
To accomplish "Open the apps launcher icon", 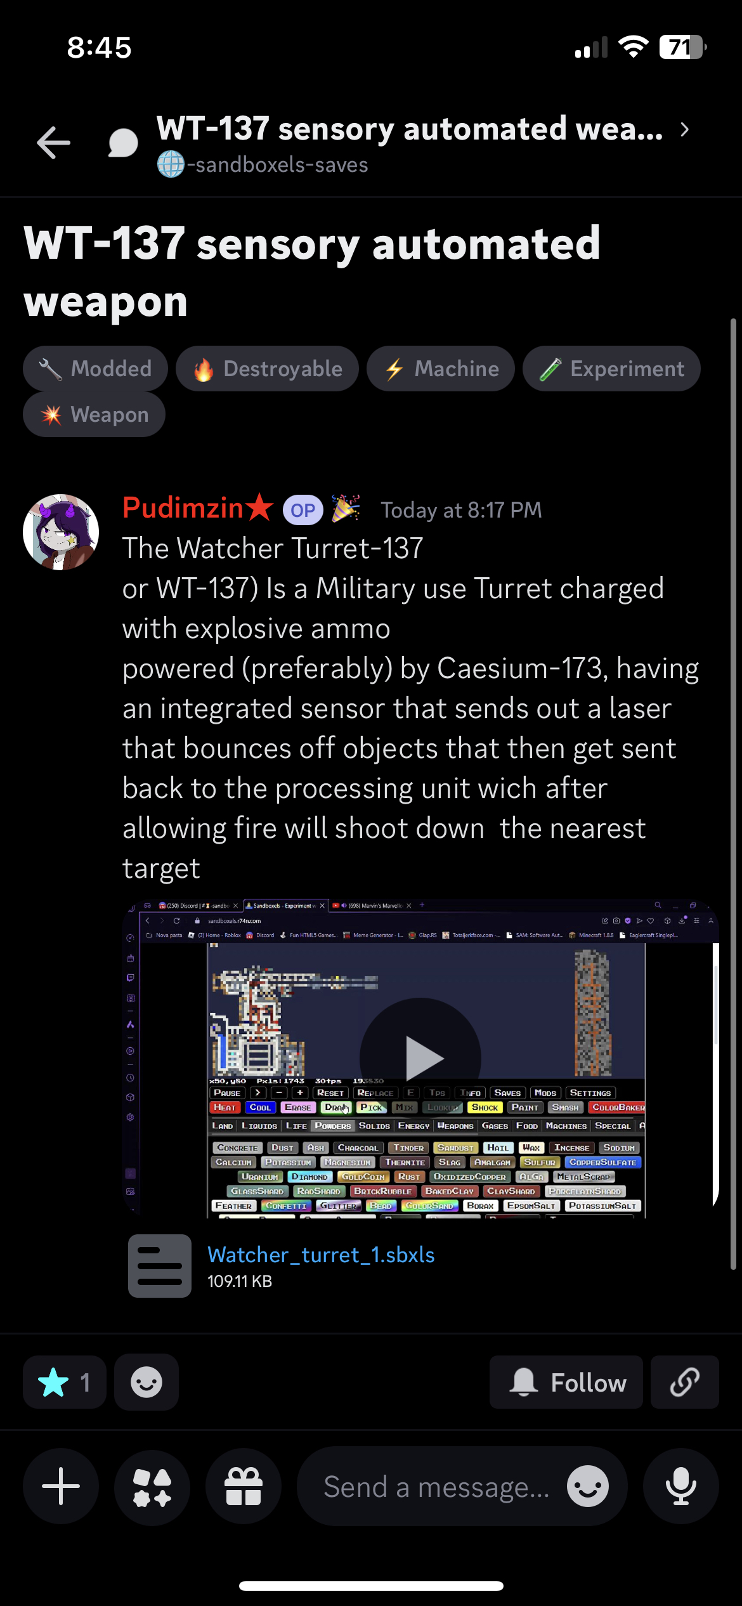I will coord(152,1486).
